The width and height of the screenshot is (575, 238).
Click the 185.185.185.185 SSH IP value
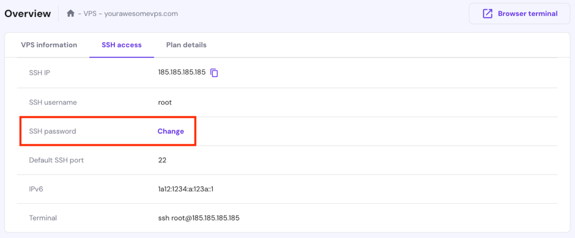coord(182,73)
